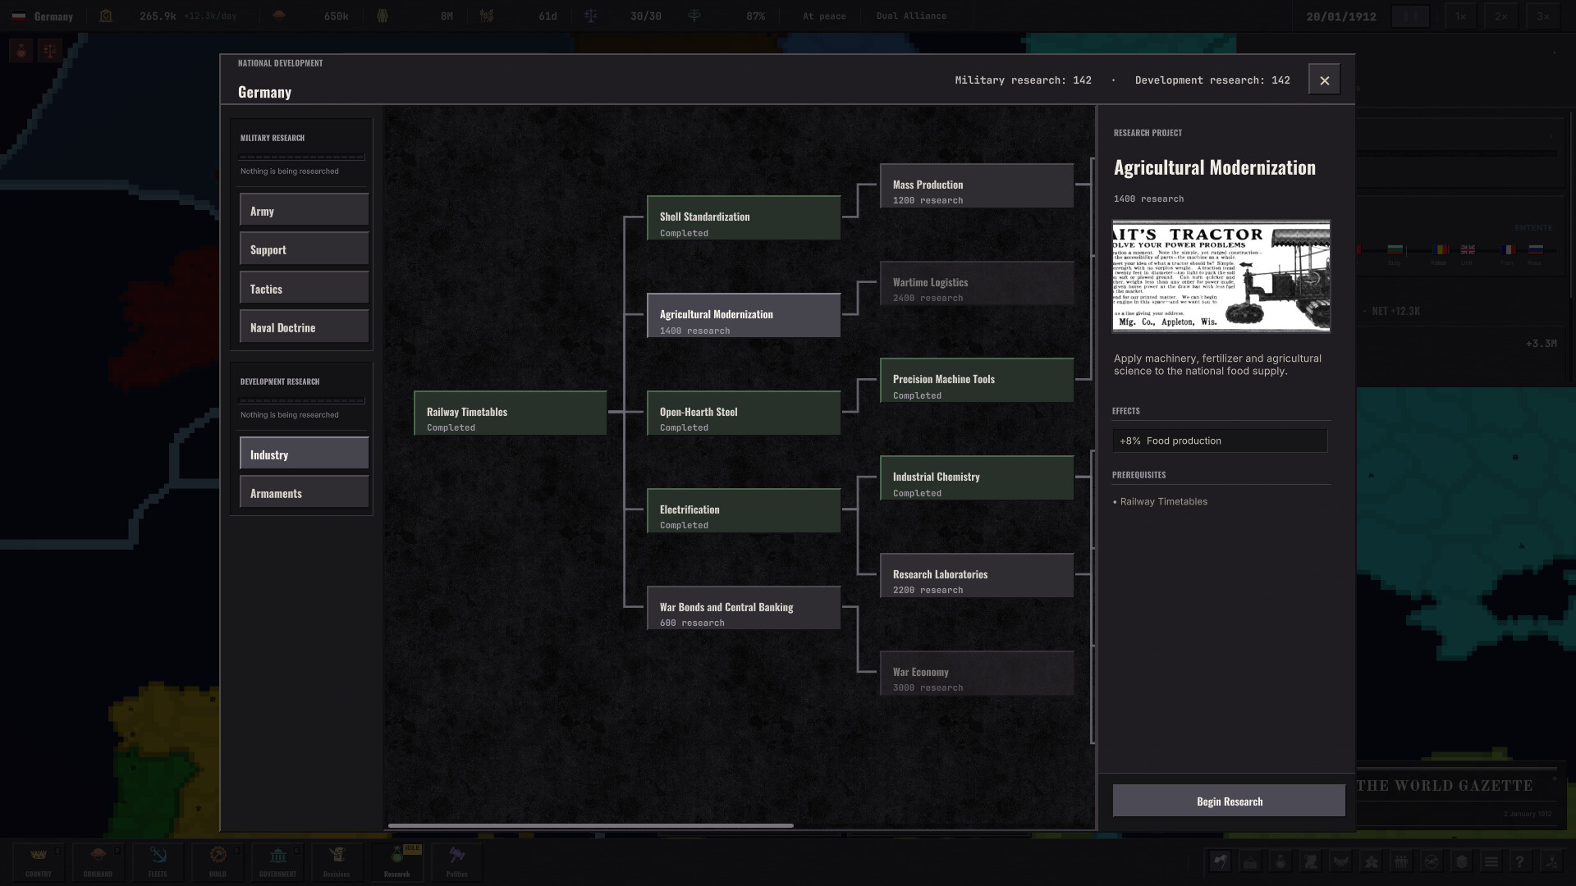
Task: Select the three-people population map mode icon
Action: click(1401, 861)
